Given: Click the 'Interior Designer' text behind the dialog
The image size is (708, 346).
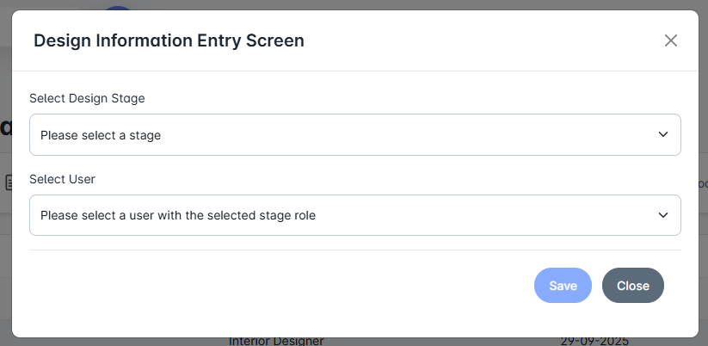Looking at the screenshot, I should pos(276,341).
